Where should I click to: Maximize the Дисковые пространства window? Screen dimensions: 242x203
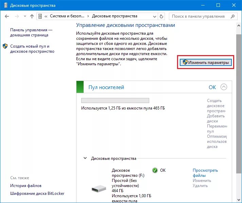(x=218, y=5)
